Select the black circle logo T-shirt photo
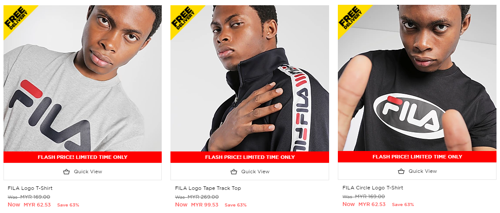Image resolution: width=500 pixels, height=213 pixels. (x=417, y=78)
